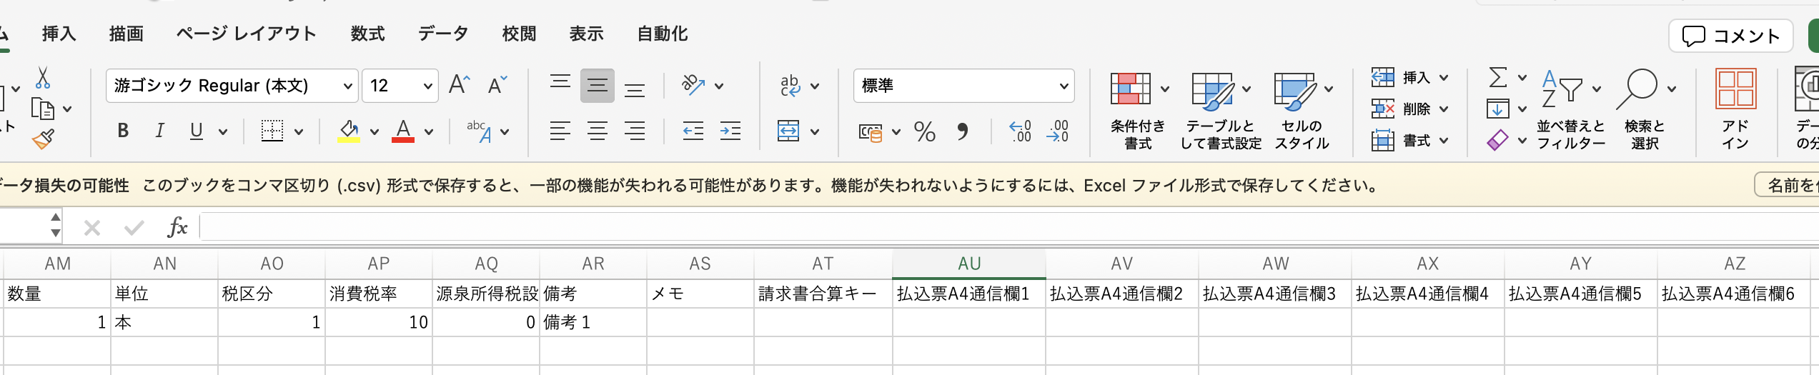This screenshot has height=375, width=1819.
Task: Apply cell borders icon
Action: [x=272, y=131]
